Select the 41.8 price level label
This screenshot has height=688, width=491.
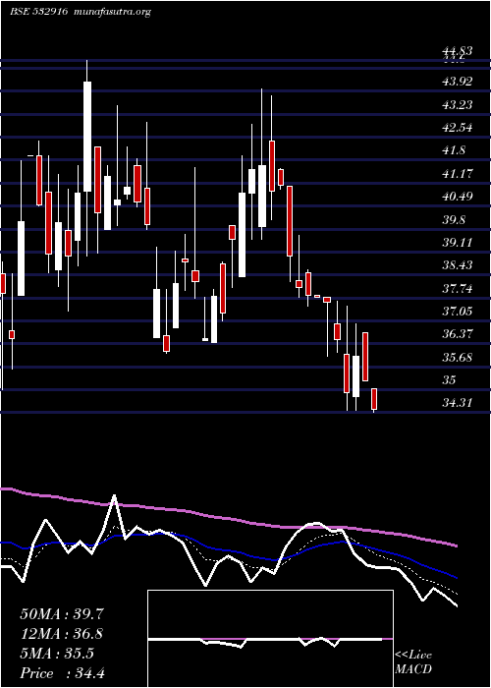(454, 150)
